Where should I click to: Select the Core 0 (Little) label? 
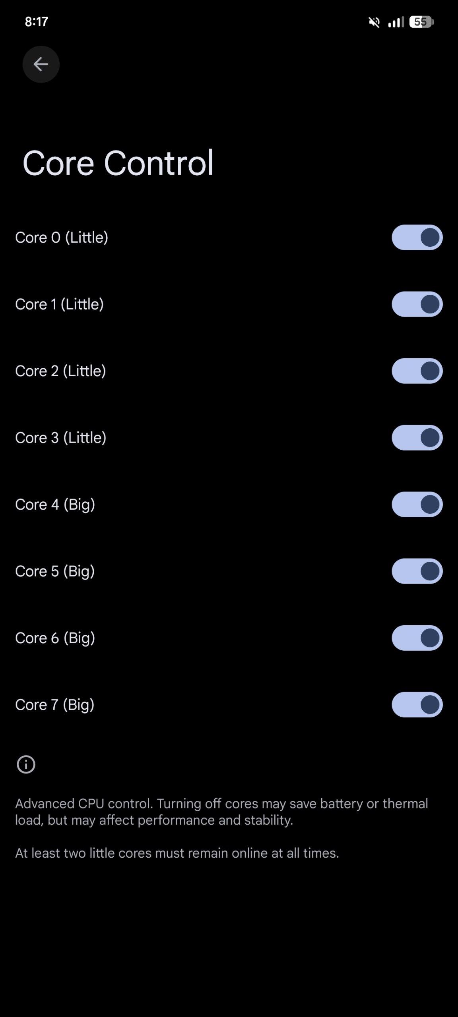pyautogui.click(x=62, y=238)
